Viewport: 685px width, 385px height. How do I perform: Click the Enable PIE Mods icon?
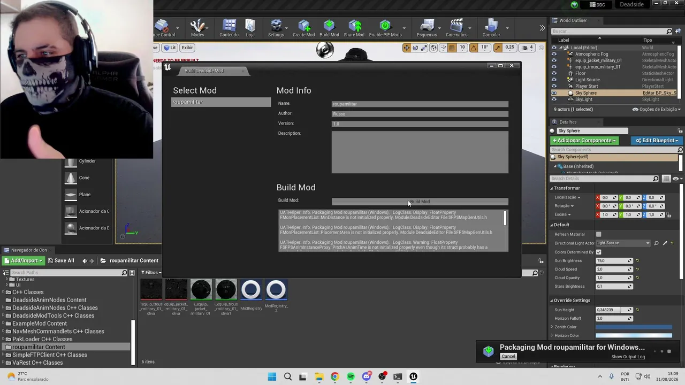coord(385,28)
